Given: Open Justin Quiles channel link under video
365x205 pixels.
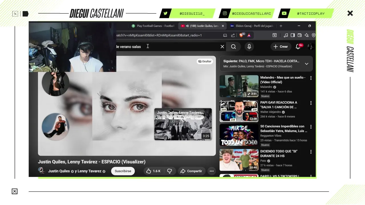Looking at the screenshot, I should [59, 171].
